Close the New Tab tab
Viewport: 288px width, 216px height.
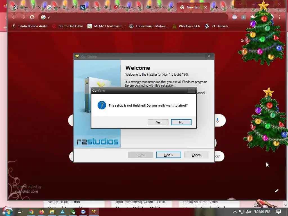pos(206,7)
